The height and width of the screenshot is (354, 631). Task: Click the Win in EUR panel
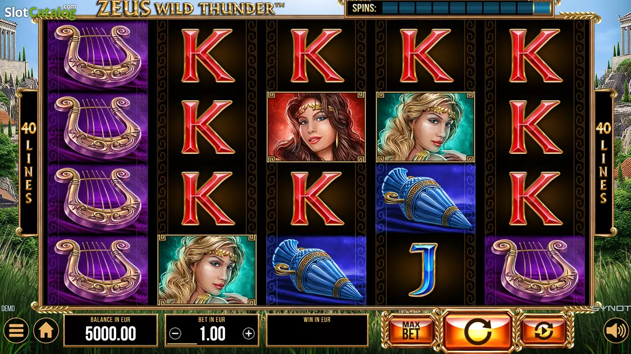click(317, 330)
